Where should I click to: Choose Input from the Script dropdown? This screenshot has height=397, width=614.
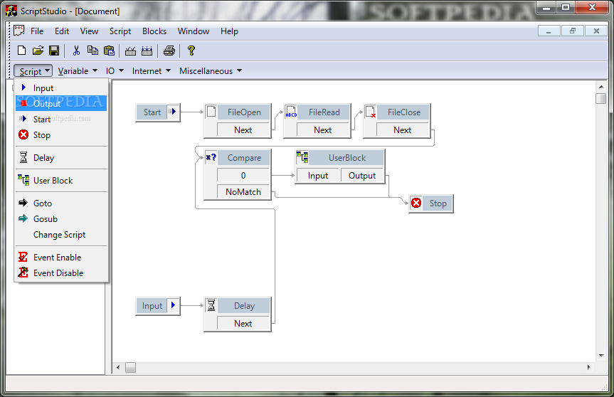pos(61,88)
